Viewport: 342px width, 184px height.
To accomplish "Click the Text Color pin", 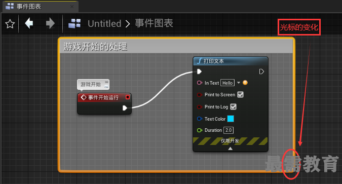I will coord(199,119).
